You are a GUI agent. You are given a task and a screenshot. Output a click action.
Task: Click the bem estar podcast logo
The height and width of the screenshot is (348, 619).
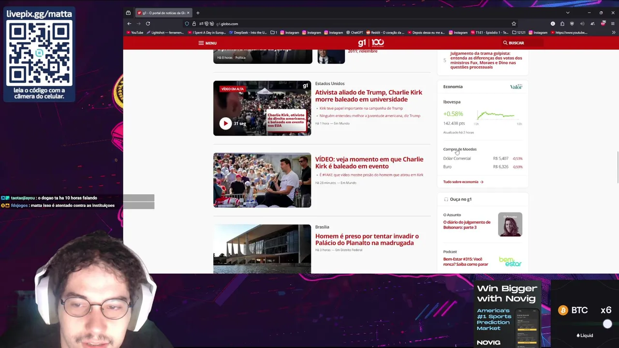point(510,261)
